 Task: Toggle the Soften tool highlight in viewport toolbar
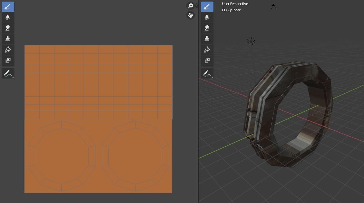click(x=207, y=17)
